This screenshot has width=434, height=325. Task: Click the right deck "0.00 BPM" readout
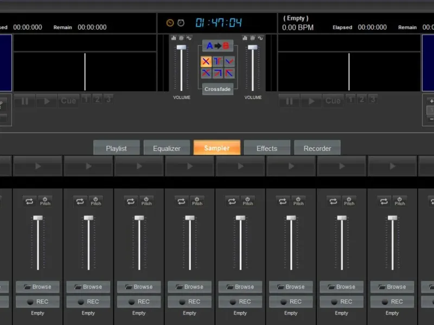pos(298,28)
